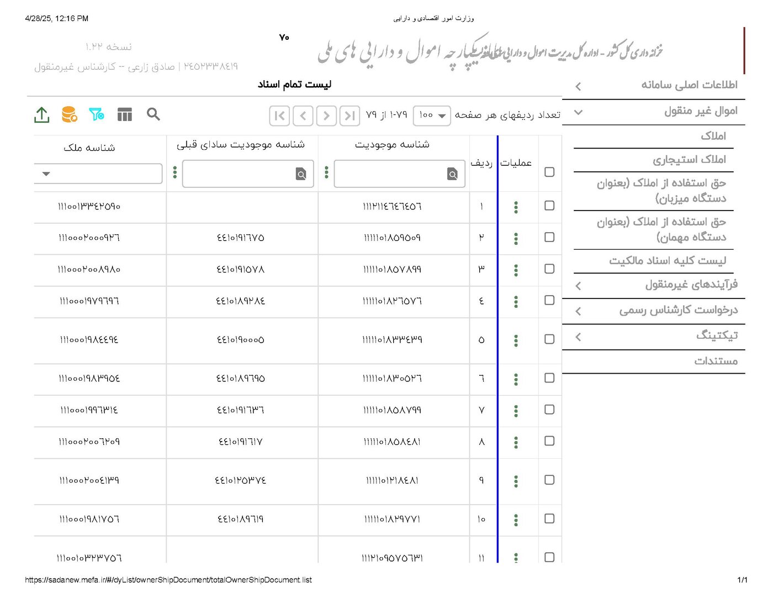The width and height of the screenshot is (773, 598).
Task: Go to the first page of results
Action: pyautogui.click(x=350, y=116)
